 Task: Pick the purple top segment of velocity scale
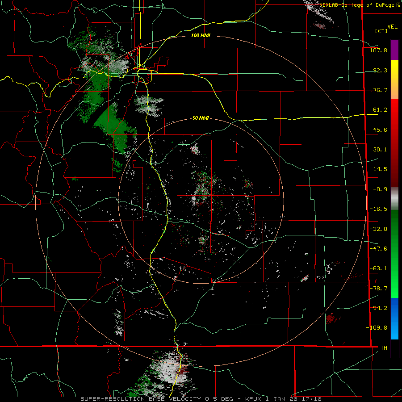394,50
